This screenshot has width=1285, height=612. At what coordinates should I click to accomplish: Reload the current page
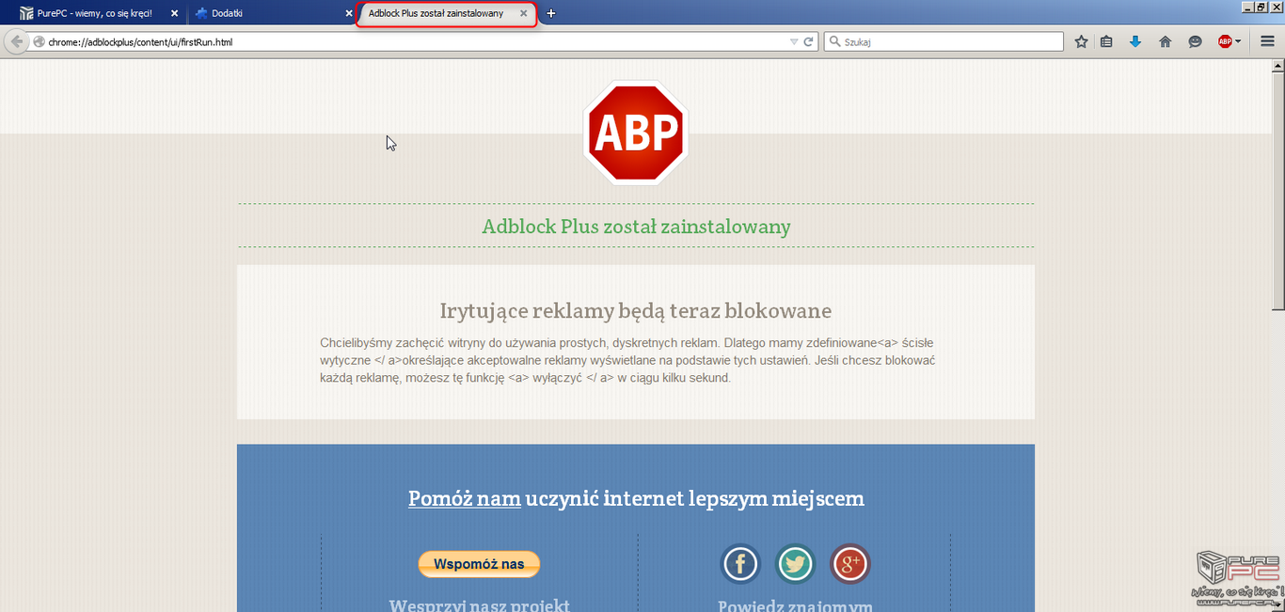click(808, 41)
